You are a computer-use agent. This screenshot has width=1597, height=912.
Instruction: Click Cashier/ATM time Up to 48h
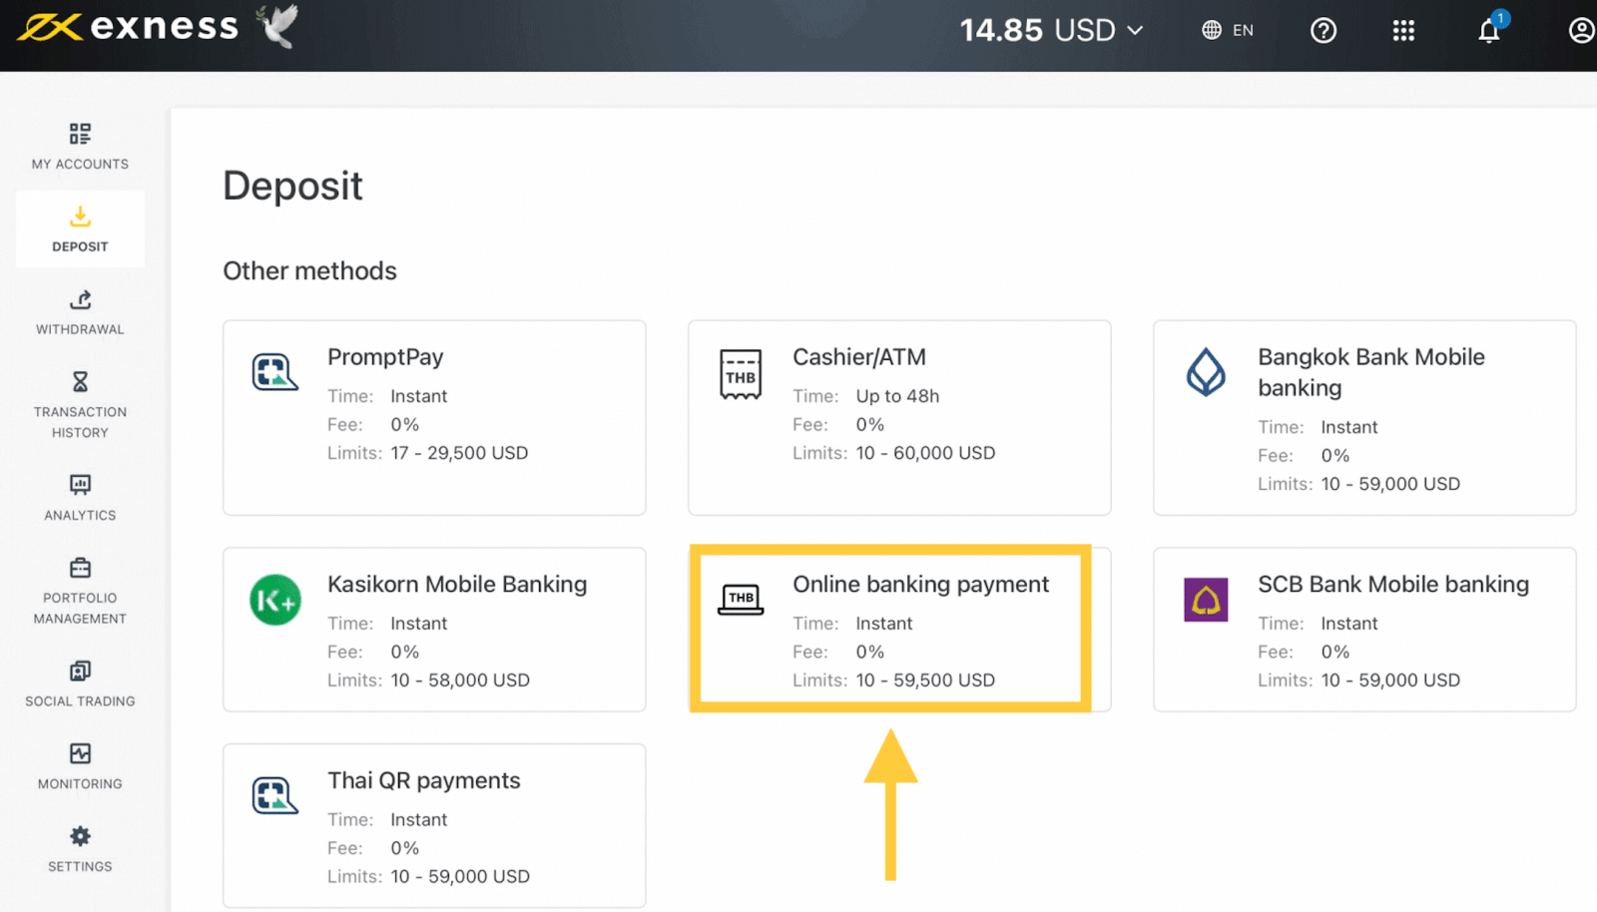point(897,396)
